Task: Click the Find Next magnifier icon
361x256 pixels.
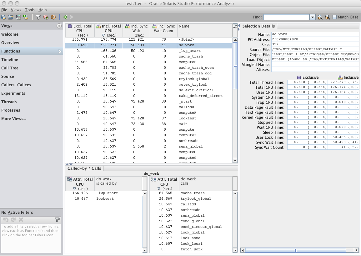Action: point(327,17)
